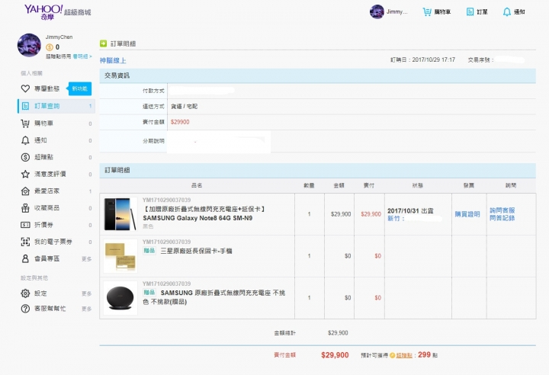Screen dimensions: 549x375
Task: Open the 神腦線上 store link
Action: coord(113,60)
